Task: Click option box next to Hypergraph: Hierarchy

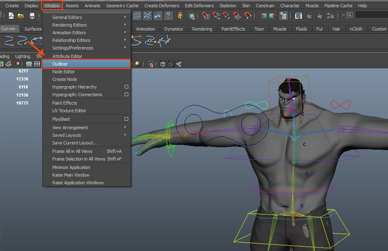Action: pos(126,87)
